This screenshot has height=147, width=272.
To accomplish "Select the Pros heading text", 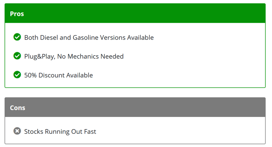I will pos(17,14).
